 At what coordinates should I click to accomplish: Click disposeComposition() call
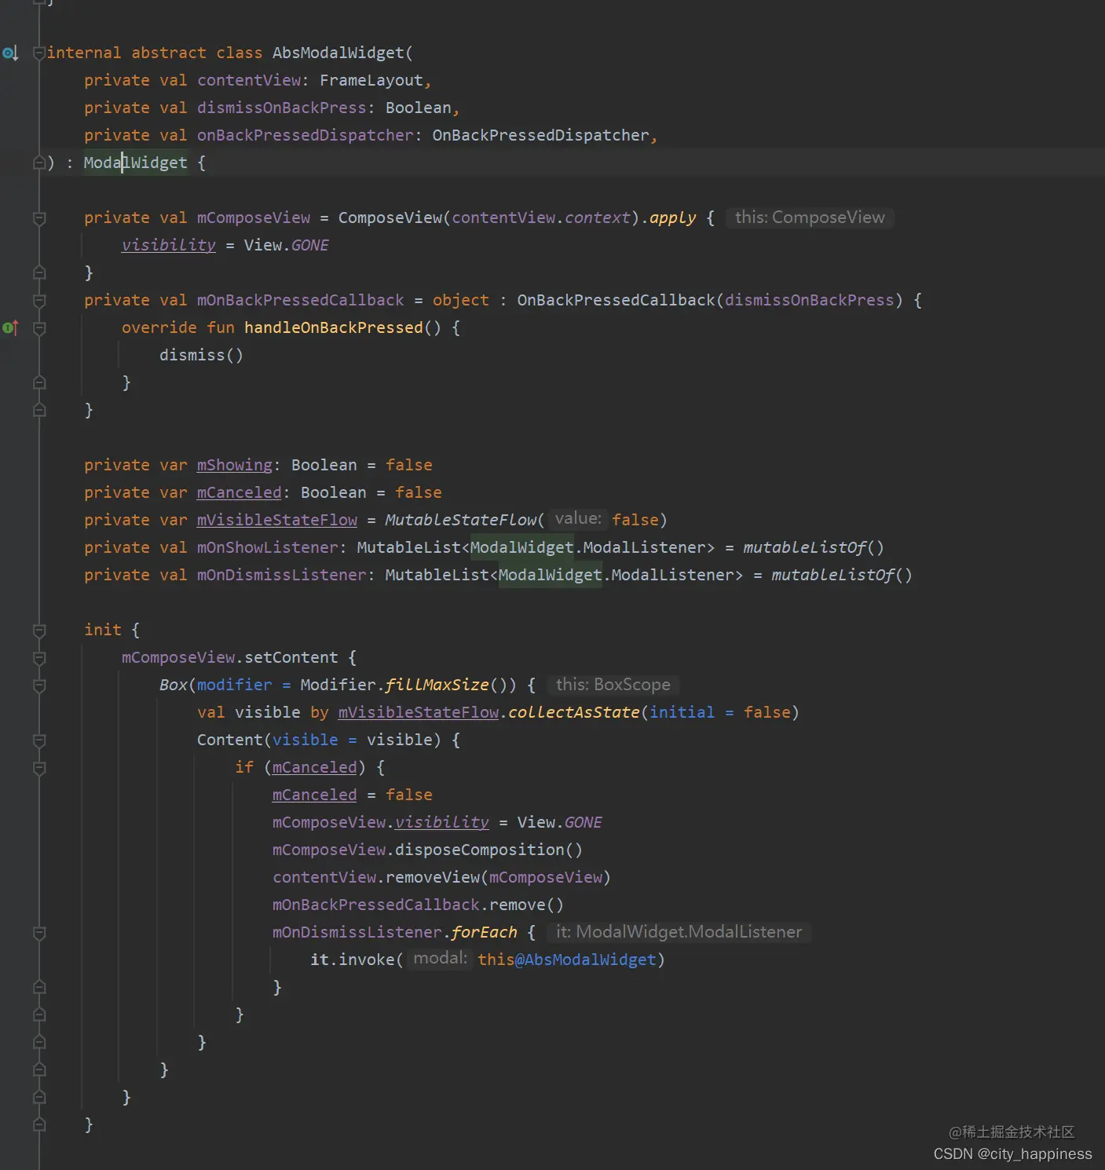(488, 850)
